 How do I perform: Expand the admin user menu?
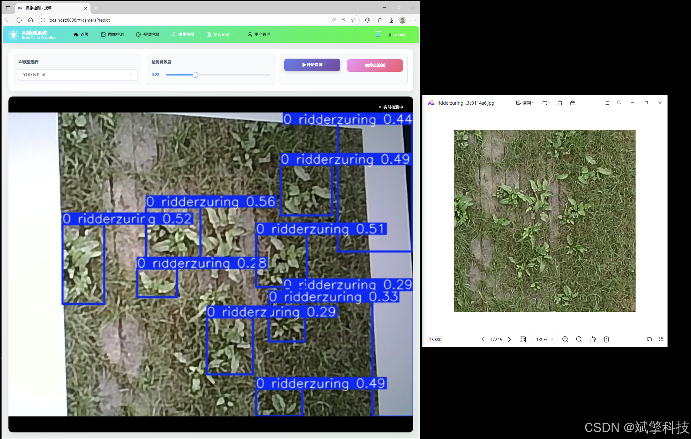click(399, 35)
